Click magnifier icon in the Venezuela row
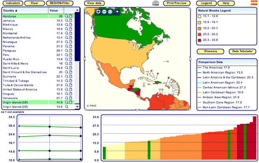Viewport: 259px width, 163px height. coord(67,98)
